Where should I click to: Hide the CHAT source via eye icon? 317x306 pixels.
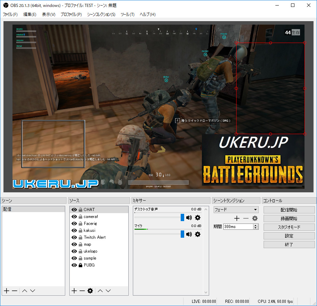click(74, 210)
